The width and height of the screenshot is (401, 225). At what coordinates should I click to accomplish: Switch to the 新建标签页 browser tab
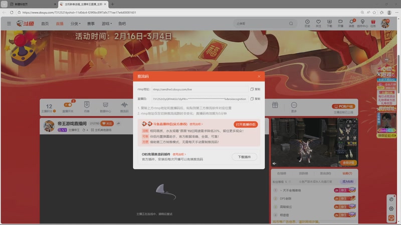32,4
